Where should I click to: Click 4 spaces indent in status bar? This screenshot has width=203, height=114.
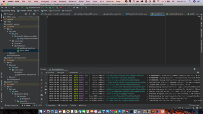click(187, 108)
